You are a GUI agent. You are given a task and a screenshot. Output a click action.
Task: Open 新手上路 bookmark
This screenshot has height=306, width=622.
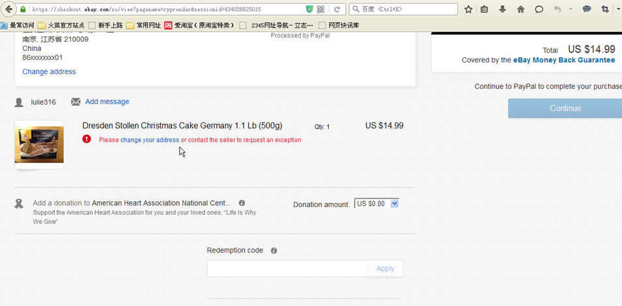click(x=106, y=25)
